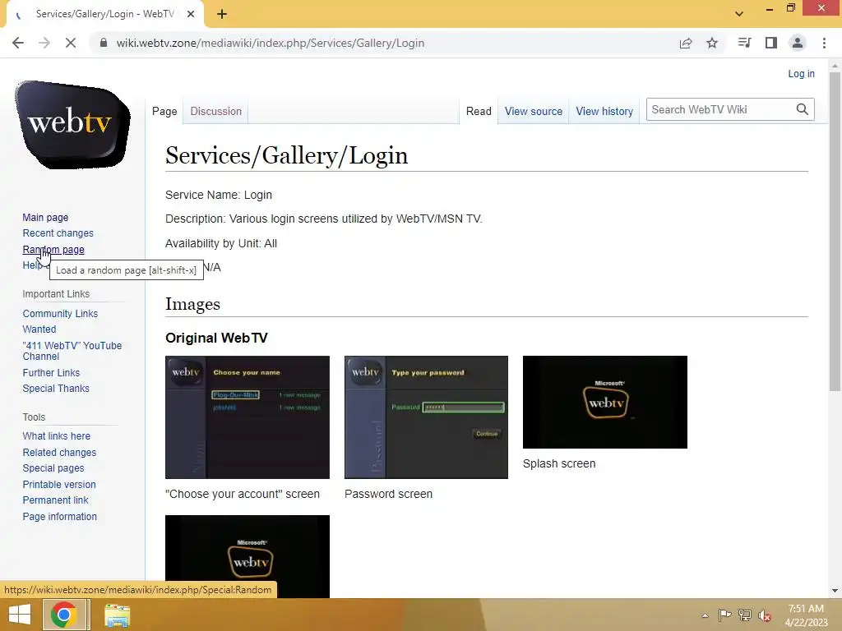Toggle the browser side panel
The height and width of the screenshot is (631, 842).
point(771,43)
